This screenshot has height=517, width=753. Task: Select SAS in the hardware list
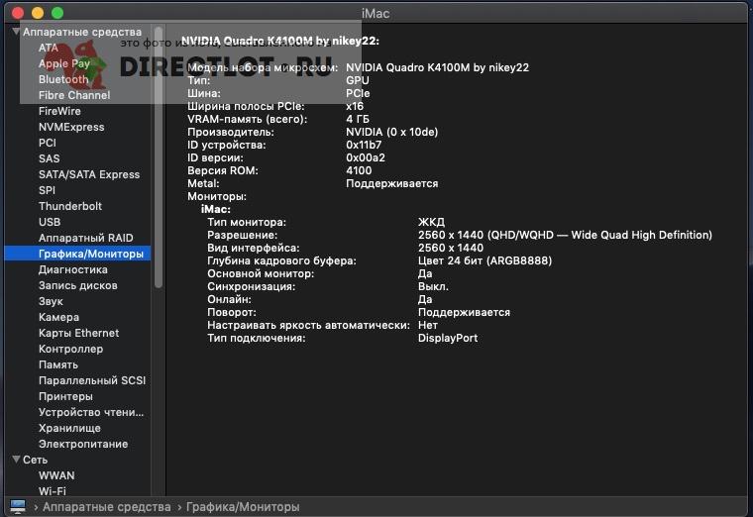pyautogui.click(x=49, y=158)
